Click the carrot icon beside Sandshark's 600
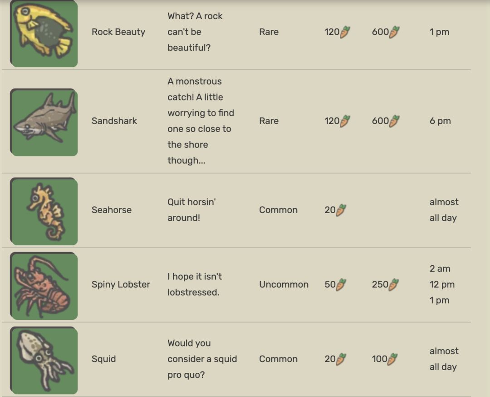Viewport: 490px width, 397px height. 394,121
